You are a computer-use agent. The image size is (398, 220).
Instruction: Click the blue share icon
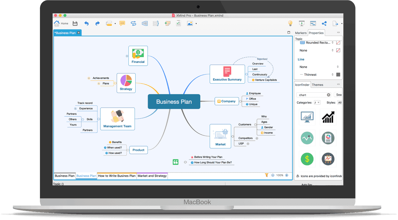click(x=324, y=23)
